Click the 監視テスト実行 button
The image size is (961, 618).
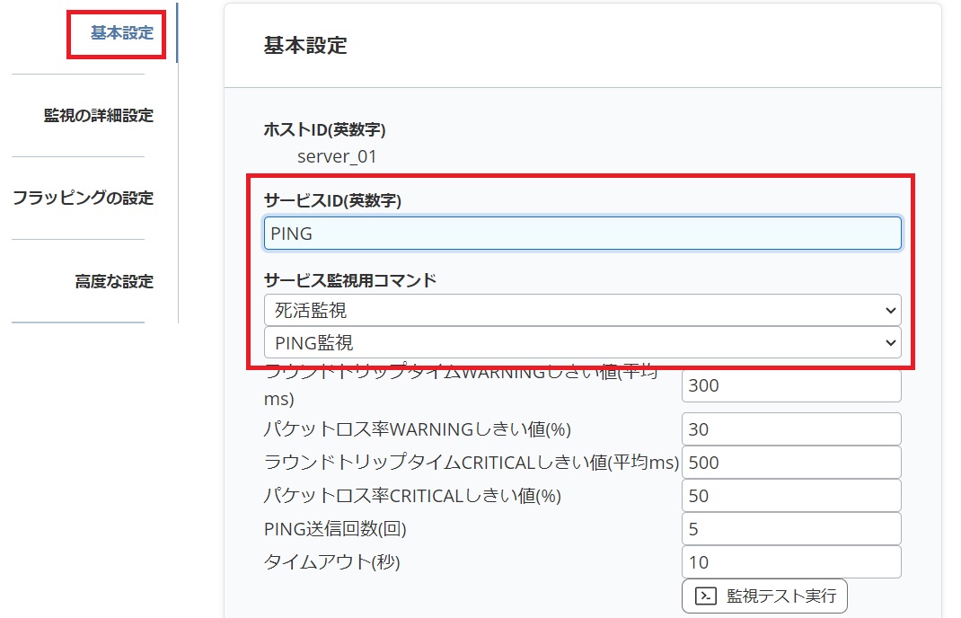point(763,596)
